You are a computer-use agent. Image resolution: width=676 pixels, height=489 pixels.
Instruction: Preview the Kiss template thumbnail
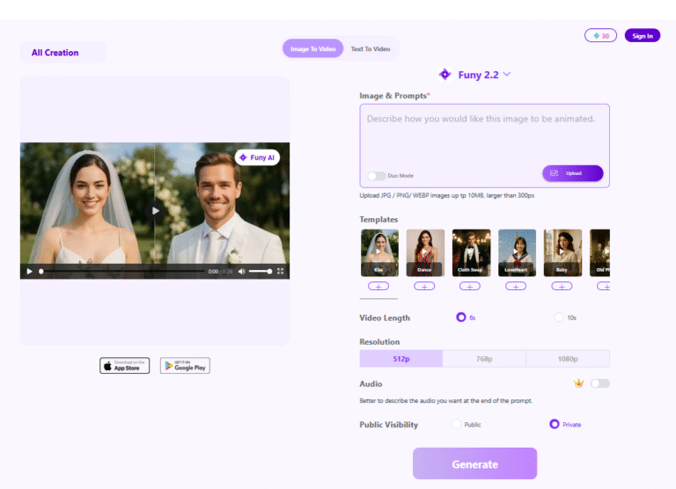380,252
